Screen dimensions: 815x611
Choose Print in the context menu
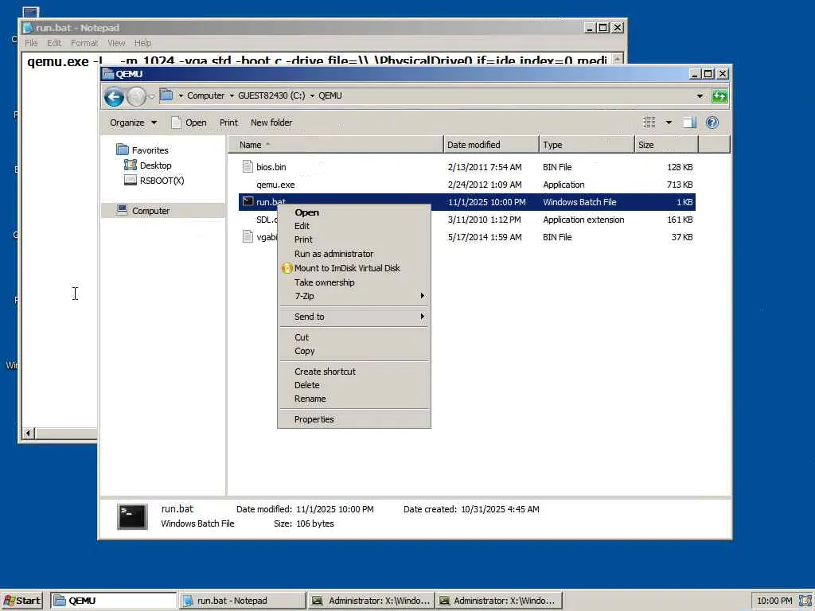354,239
